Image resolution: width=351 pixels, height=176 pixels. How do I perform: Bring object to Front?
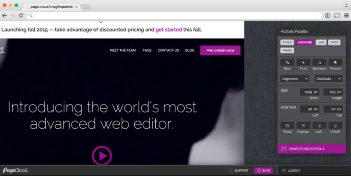point(303,63)
